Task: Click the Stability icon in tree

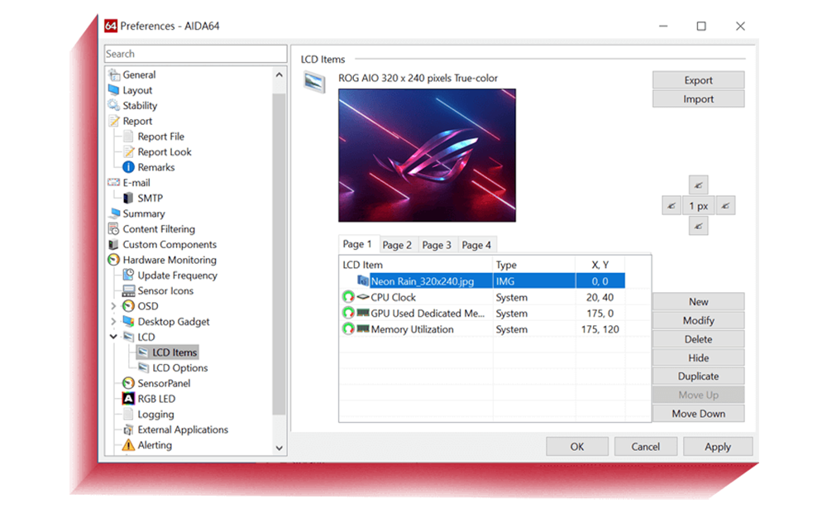Action: pos(114,106)
